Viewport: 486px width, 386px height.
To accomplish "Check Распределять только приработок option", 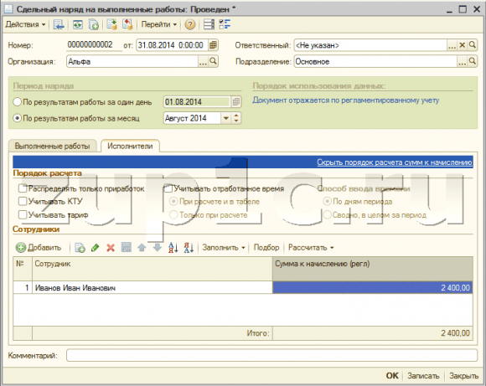I will click(x=23, y=188).
